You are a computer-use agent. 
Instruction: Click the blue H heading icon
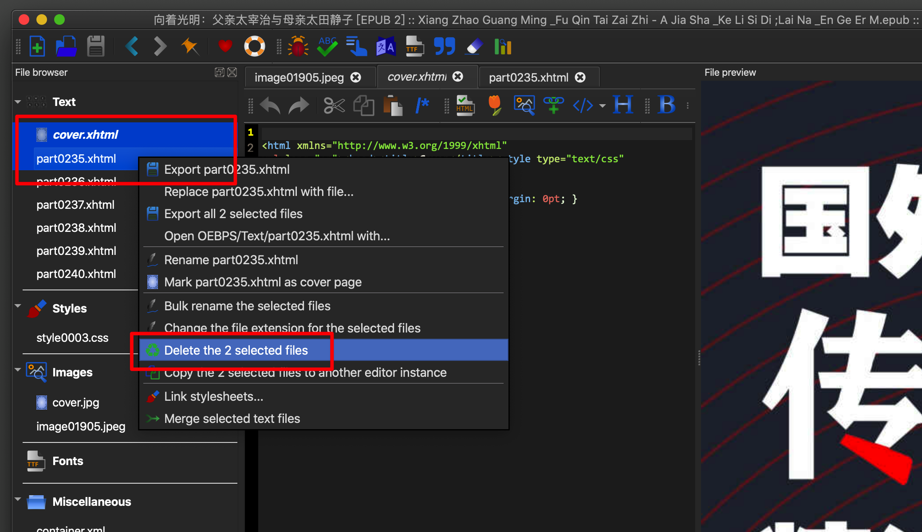(x=623, y=105)
